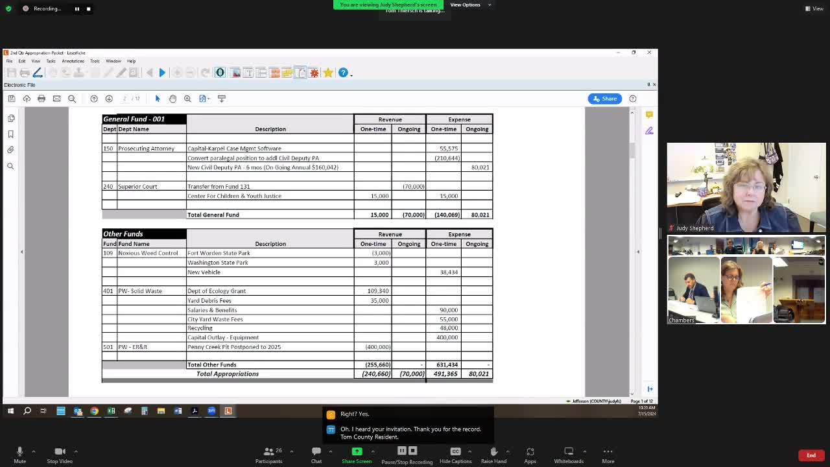830x467 pixels.
Task: Hide Captions in the meeting toolbar
Action: [455, 454]
